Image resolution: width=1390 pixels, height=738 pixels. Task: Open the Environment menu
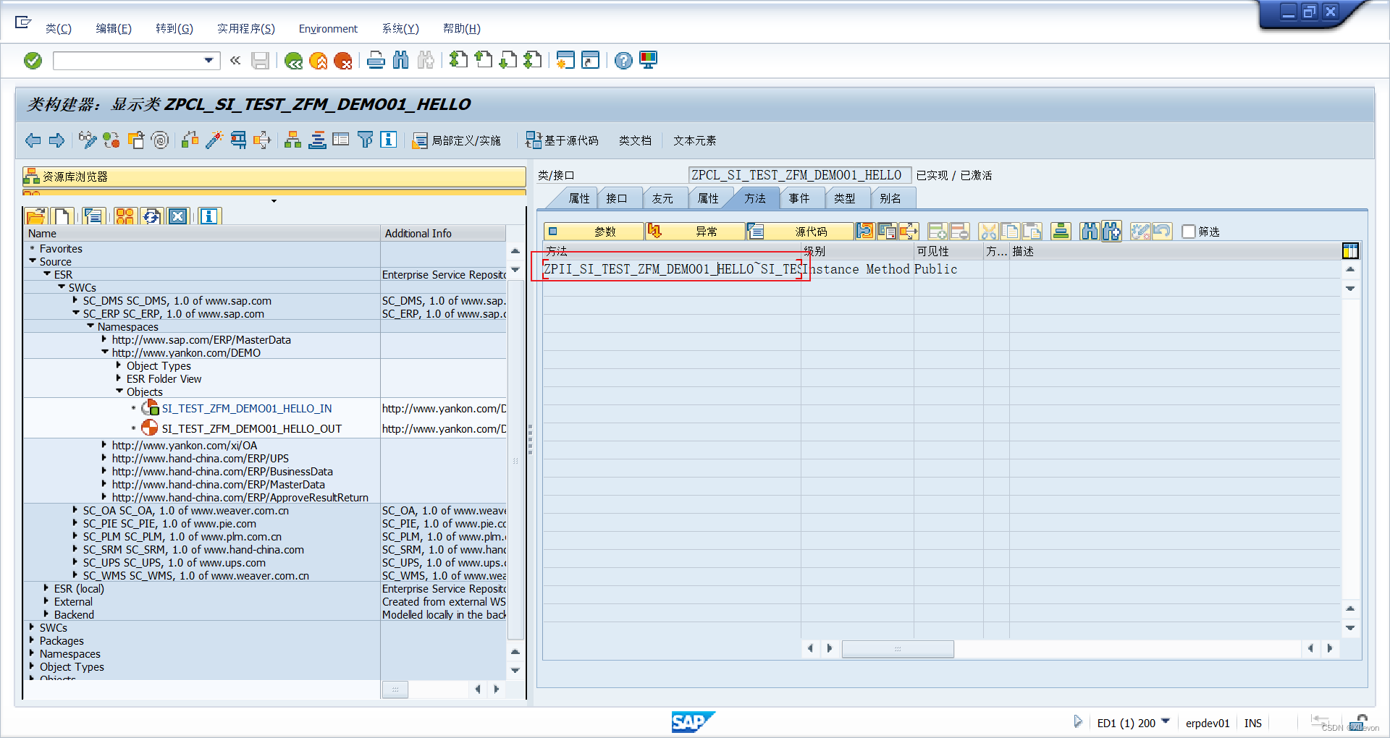327,28
